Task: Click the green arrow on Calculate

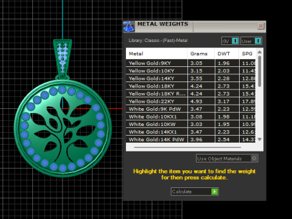Action: [x=214, y=192]
